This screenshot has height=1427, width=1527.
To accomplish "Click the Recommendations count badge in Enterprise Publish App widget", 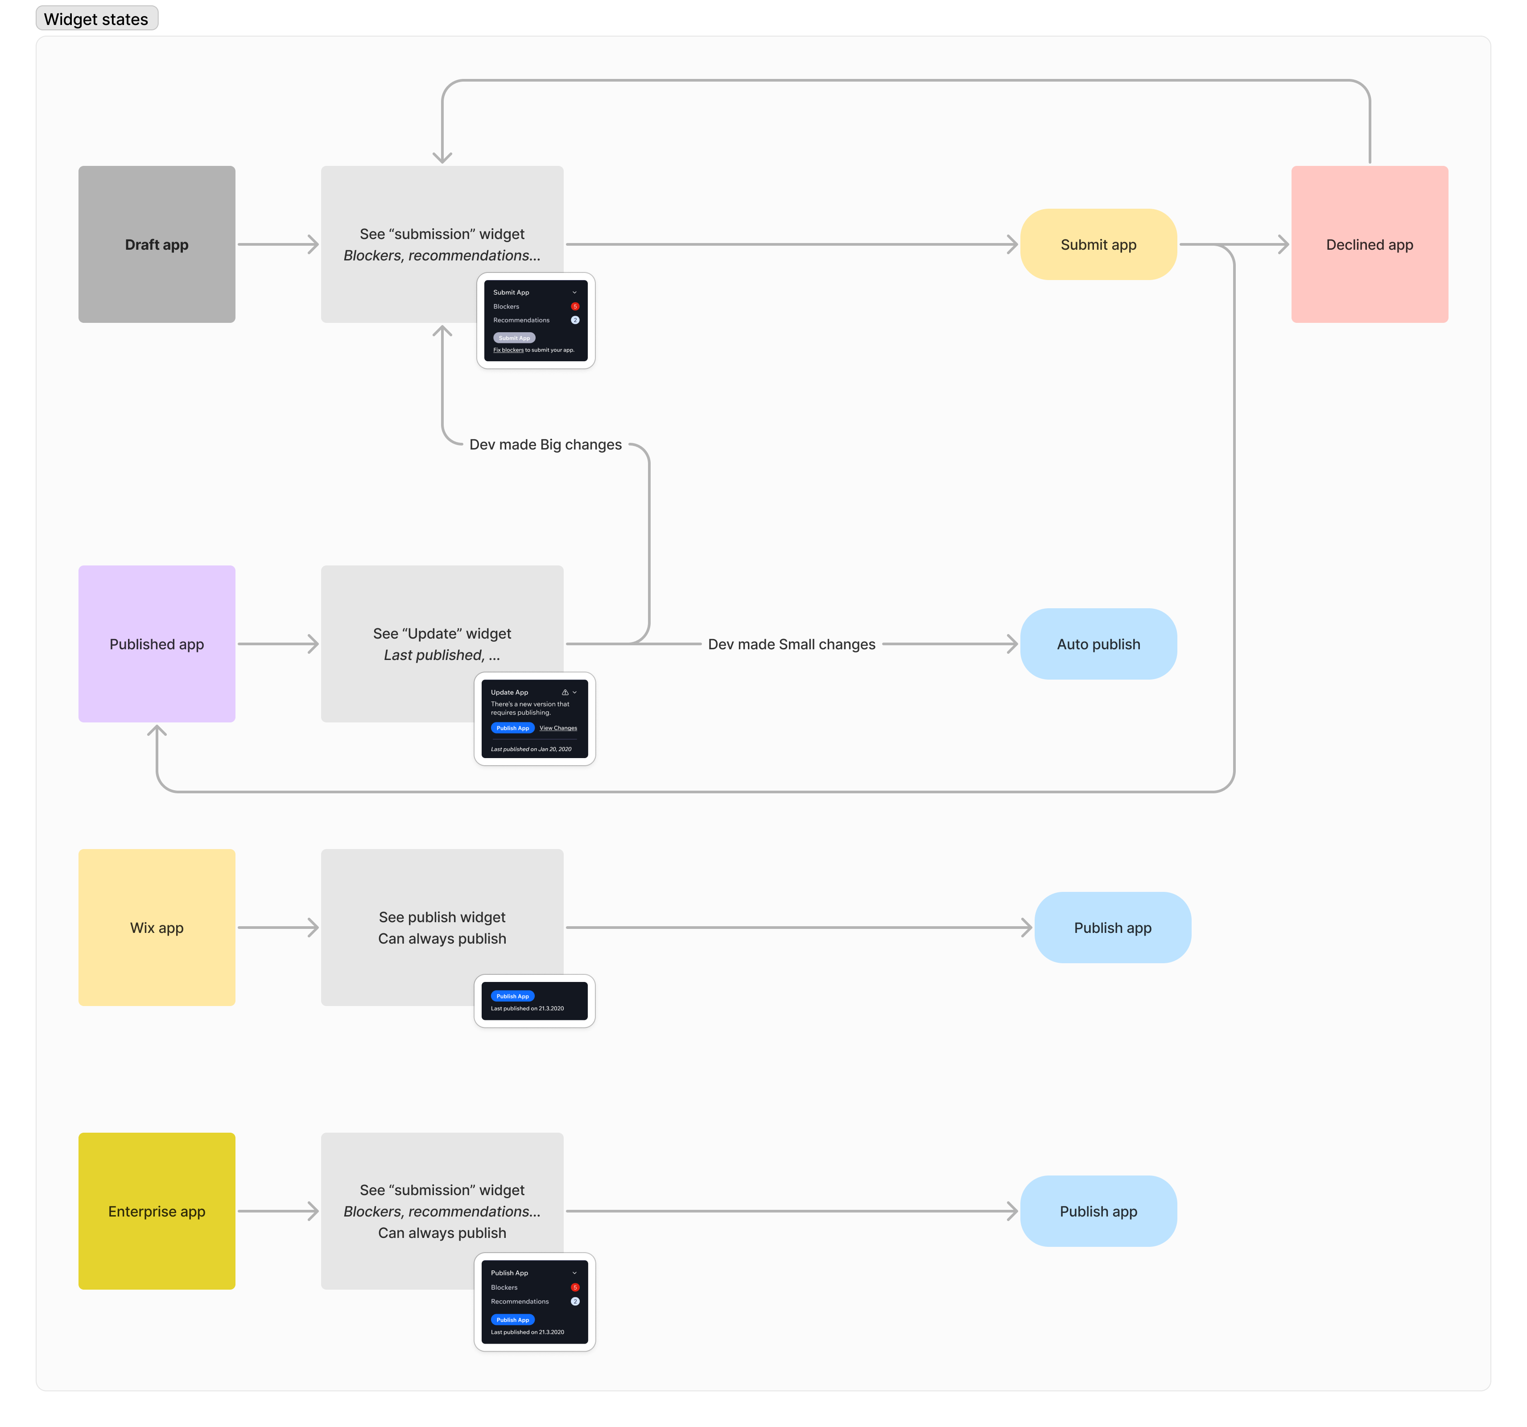I will pyautogui.click(x=574, y=1301).
